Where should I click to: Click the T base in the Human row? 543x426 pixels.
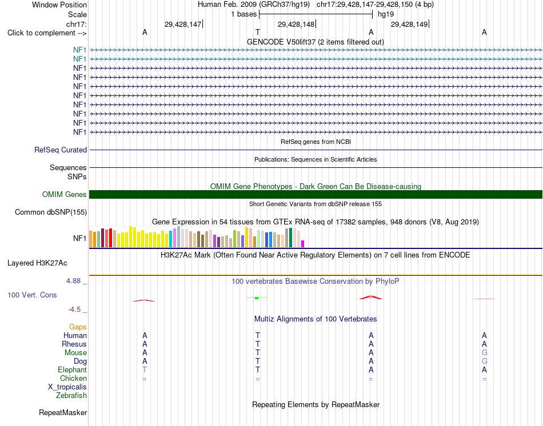[258, 335]
